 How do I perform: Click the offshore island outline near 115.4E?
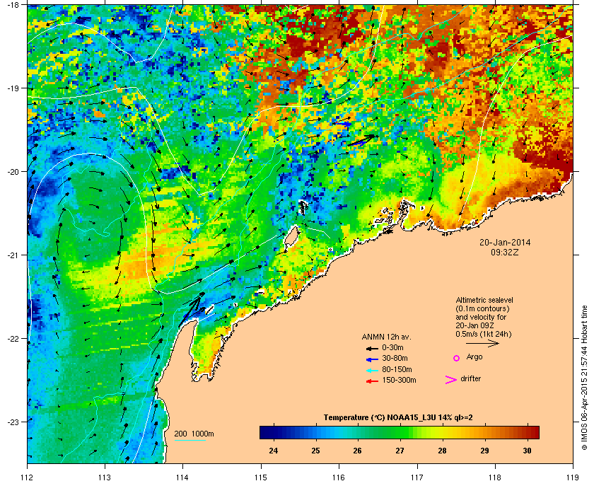coord(291,236)
